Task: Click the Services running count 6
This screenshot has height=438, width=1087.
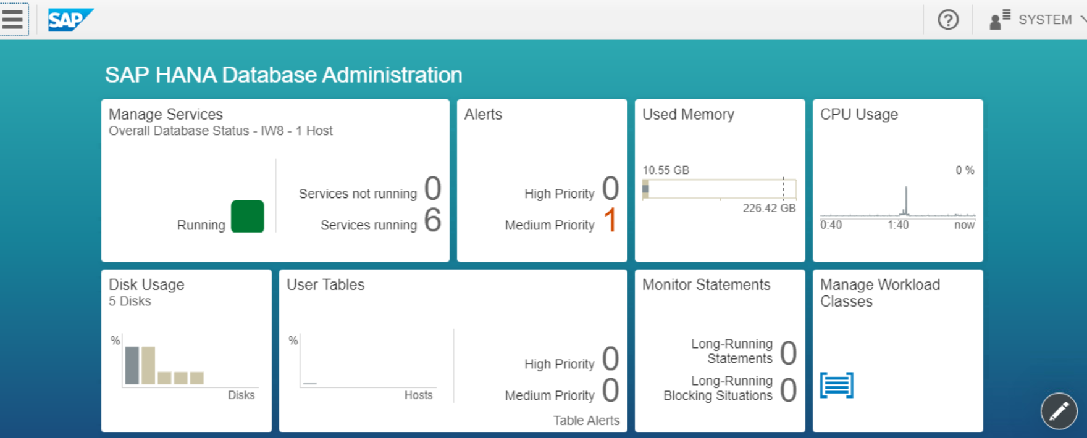Action: (432, 220)
